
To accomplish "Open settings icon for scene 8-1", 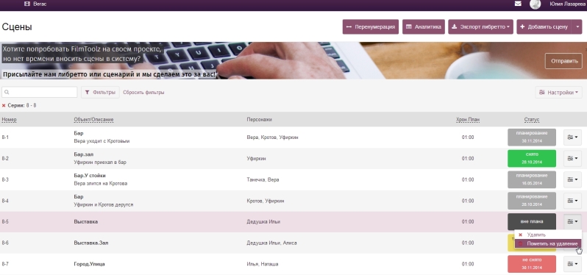I will (572, 137).
